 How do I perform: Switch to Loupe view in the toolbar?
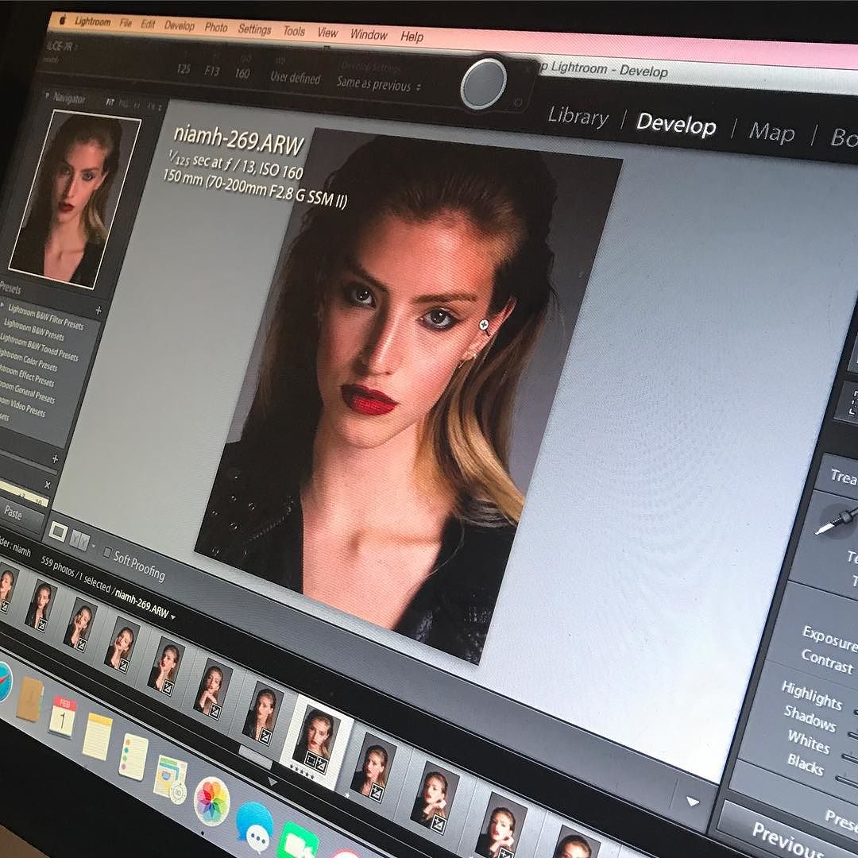58,531
